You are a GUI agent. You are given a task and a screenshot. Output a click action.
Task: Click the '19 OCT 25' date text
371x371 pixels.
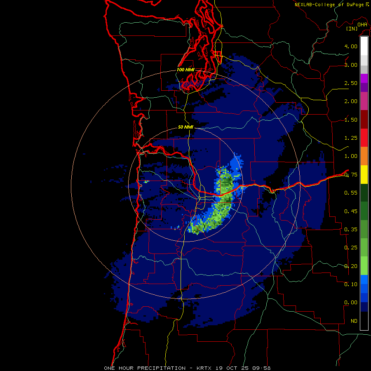click(232, 368)
